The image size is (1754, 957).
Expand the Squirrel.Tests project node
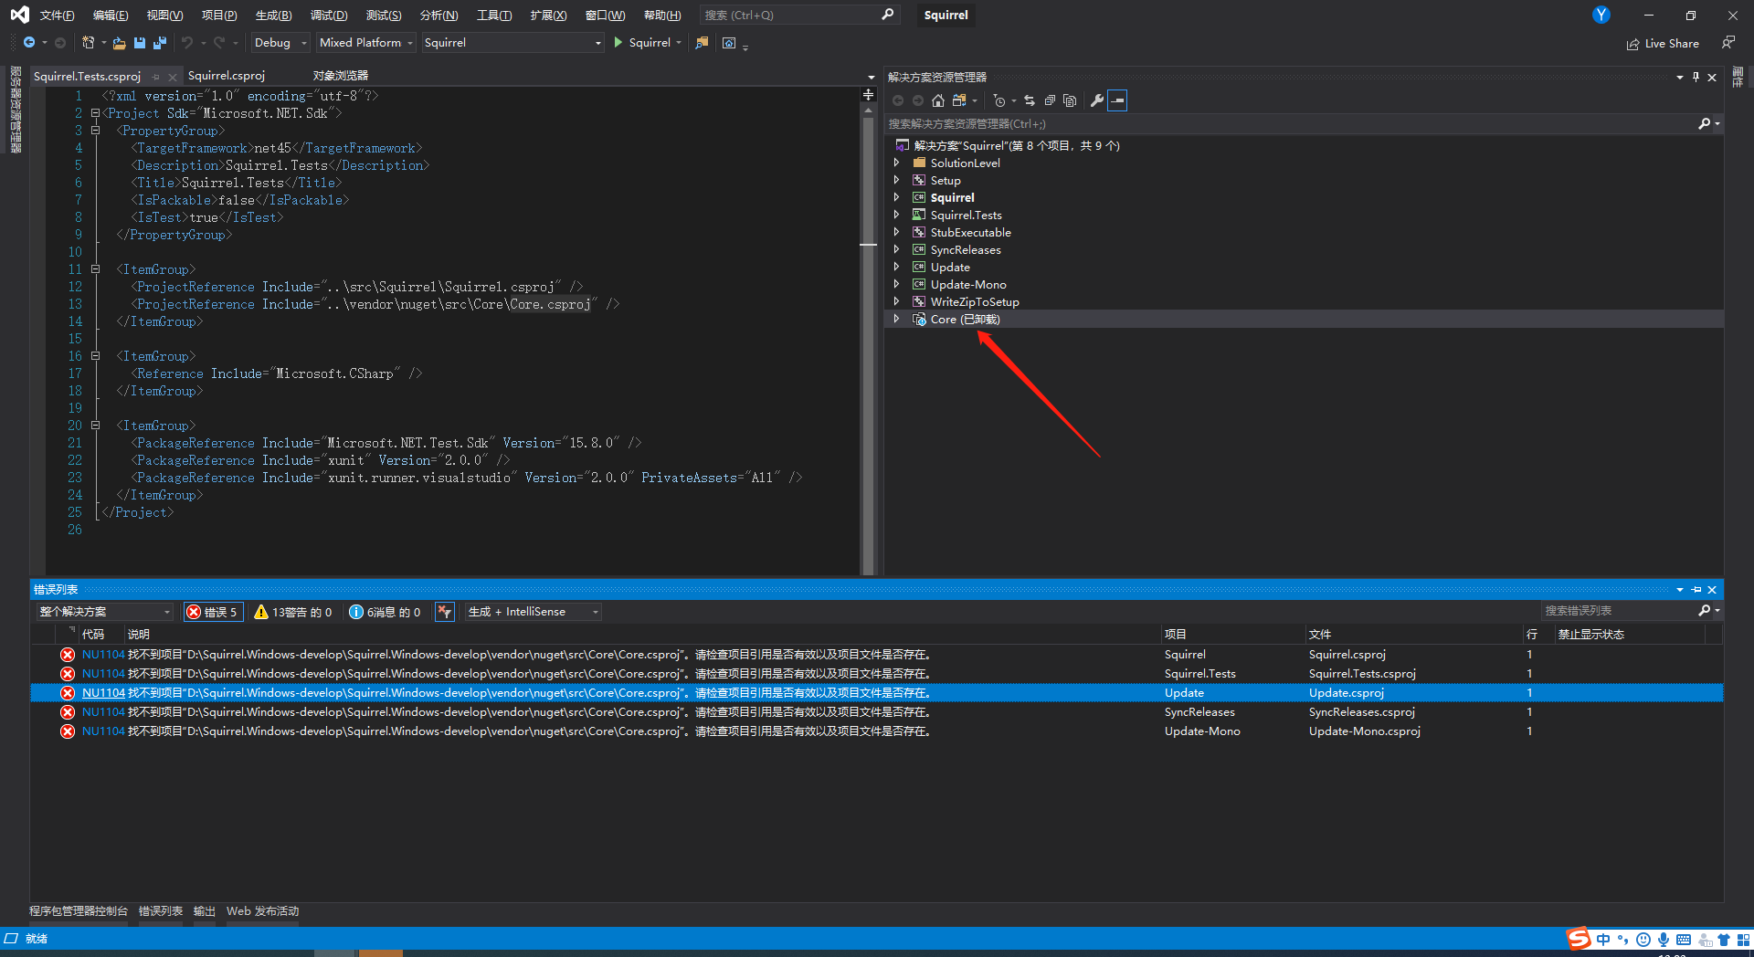click(896, 215)
